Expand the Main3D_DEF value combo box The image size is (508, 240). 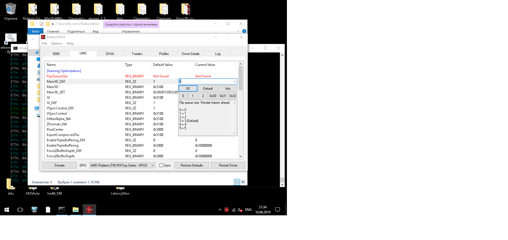click(x=235, y=82)
